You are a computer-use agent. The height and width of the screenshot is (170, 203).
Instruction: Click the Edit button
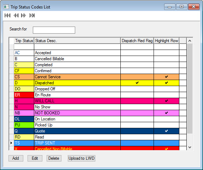point(35,158)
